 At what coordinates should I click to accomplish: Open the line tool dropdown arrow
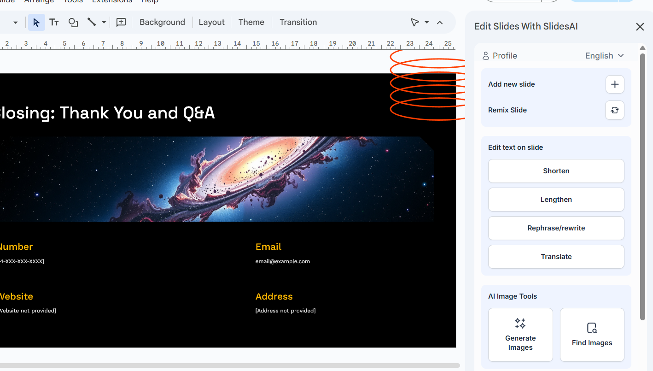point(103,22)
